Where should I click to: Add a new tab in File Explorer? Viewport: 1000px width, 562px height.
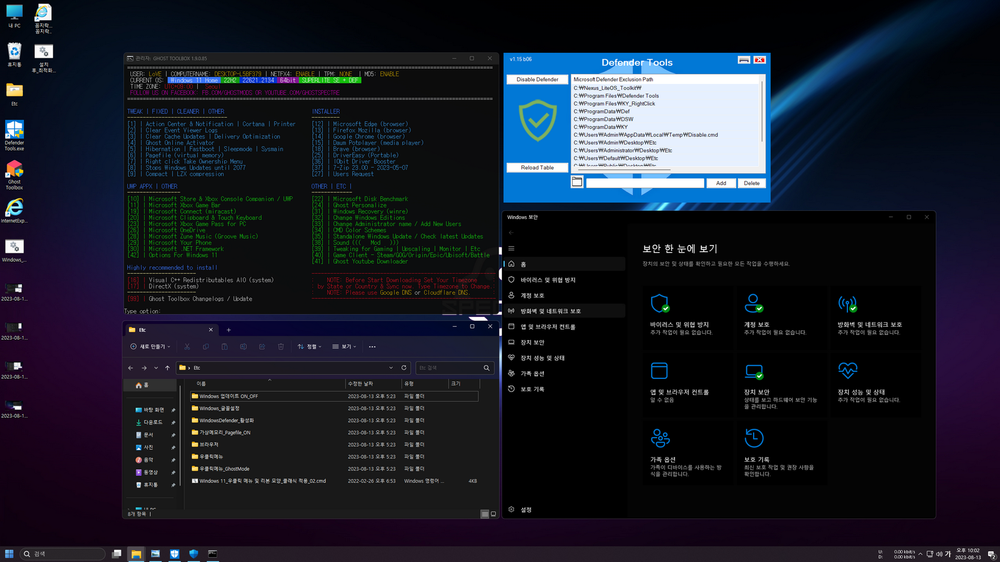228,330
